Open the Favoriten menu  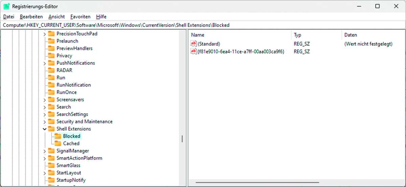pos(80,17)
